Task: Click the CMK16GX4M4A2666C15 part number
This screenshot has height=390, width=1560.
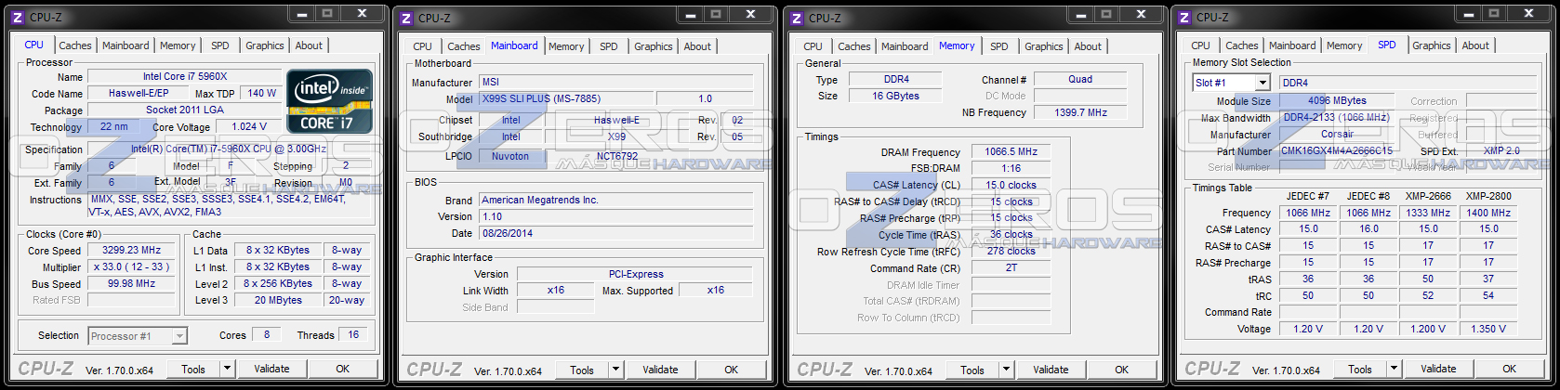Action: pos(1337,150)
